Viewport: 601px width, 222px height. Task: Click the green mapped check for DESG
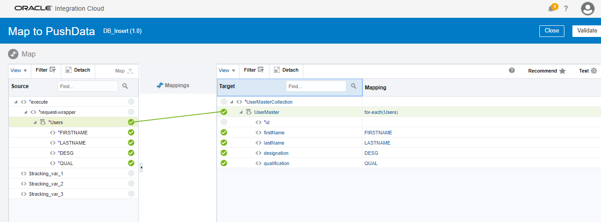pos(131,153)
